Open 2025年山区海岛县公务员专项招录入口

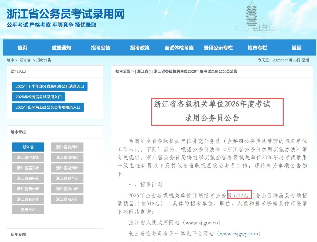click(48, 107)
